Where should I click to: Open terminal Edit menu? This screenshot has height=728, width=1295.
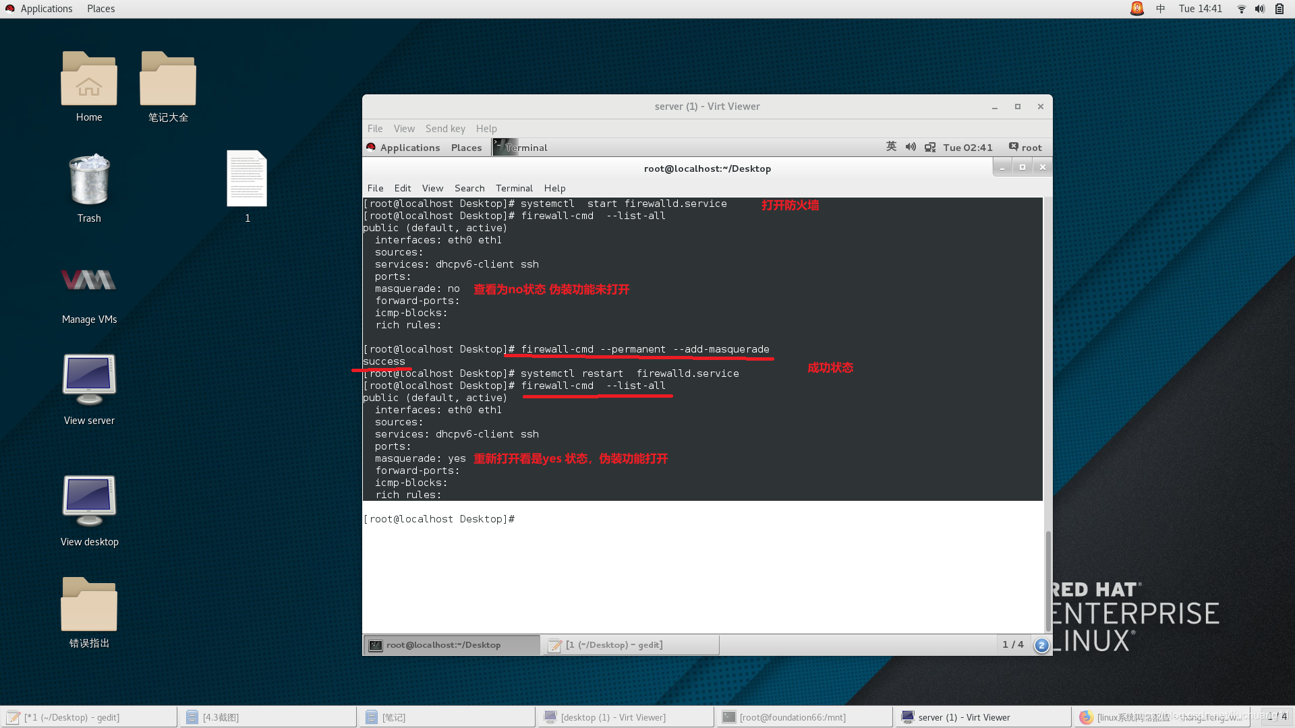point(403,188)
